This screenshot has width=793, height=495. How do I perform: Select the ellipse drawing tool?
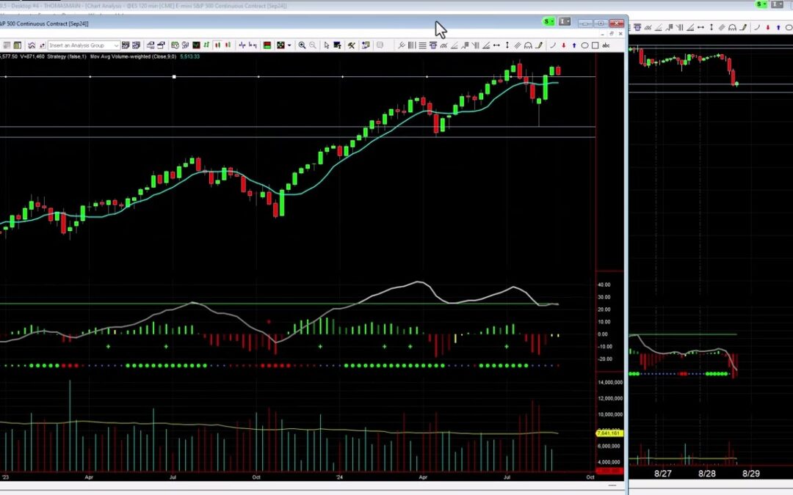pyautogui.click(x=584, y=45)
